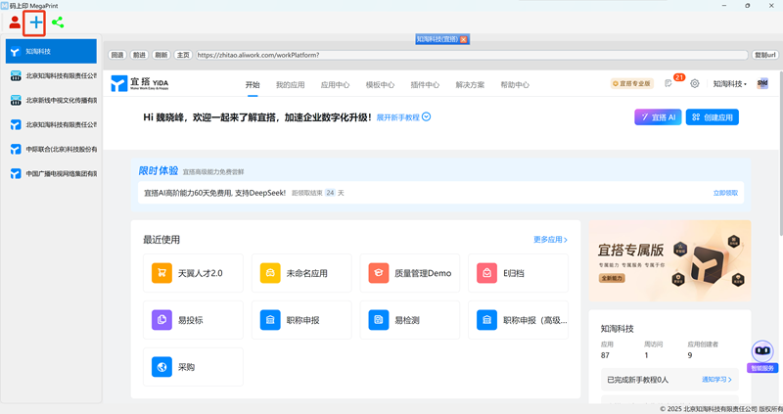This screenshot has width=783, height=414.
Task: Click the 主页 home button
Action: coord(183,55)
